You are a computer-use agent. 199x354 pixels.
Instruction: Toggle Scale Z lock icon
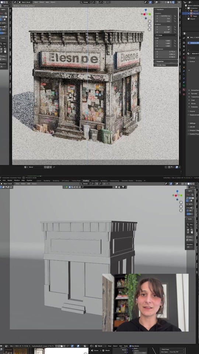175,46
